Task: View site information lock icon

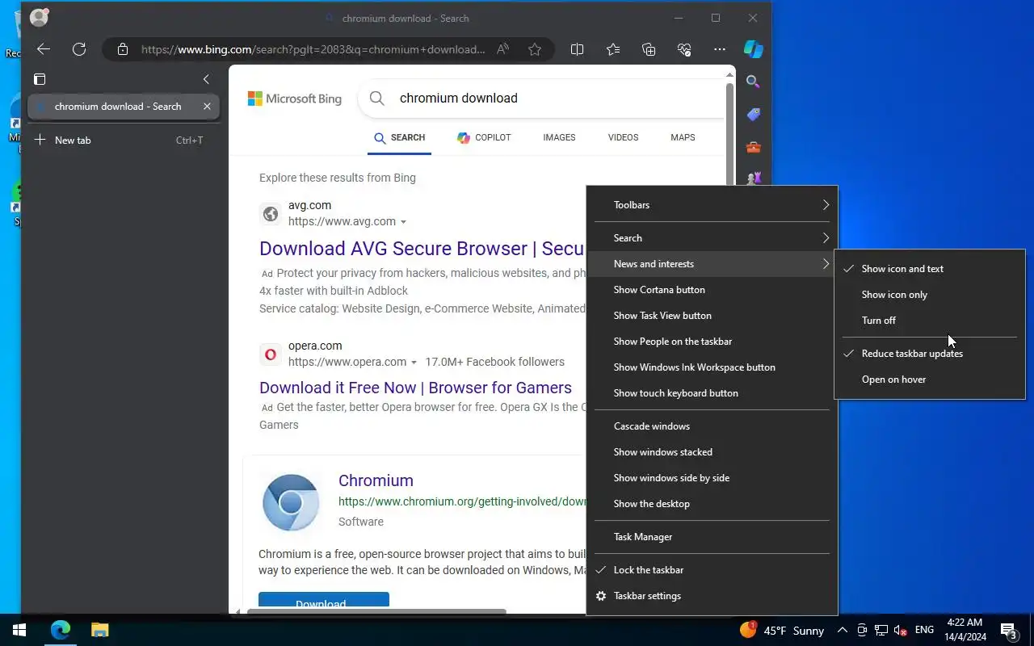Action: (123, 49)
